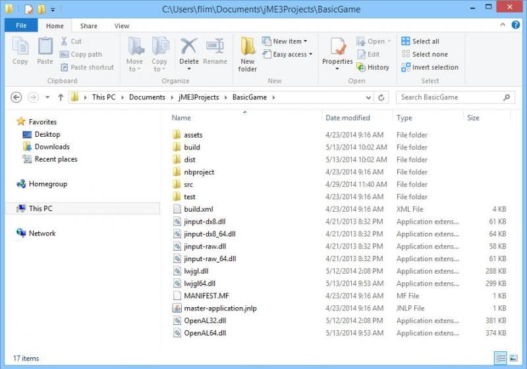Select Recent places under Favorites
Screen dimensions: 527x369
(50, 159)
